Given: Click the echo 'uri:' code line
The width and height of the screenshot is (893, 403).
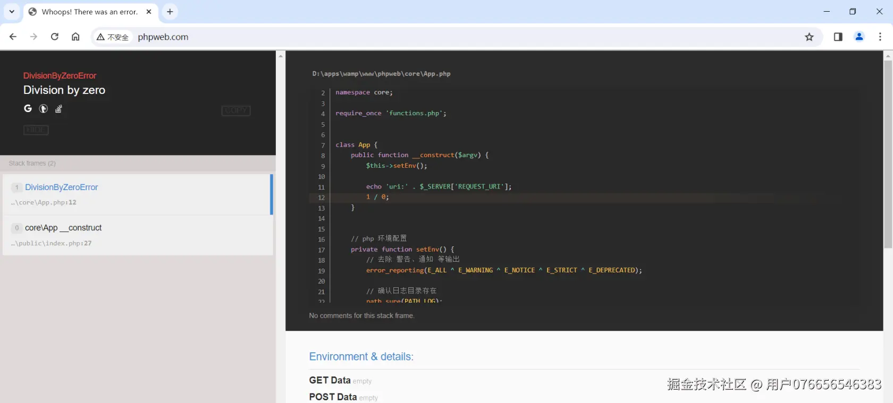Looking at the screenshot, I should point(439,186).
